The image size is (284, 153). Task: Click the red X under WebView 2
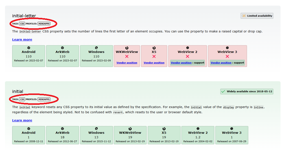(x=187, y=57)
